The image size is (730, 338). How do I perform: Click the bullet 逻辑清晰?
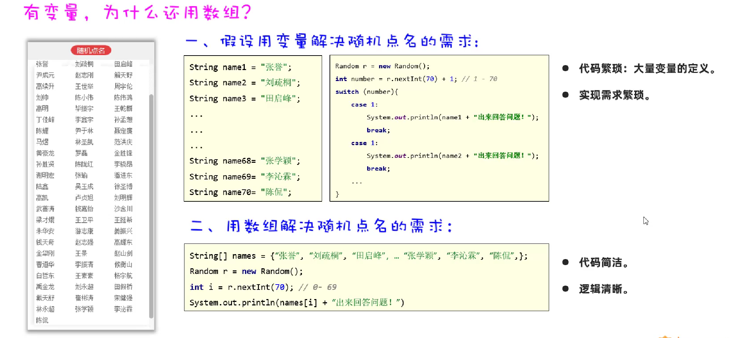603,289
